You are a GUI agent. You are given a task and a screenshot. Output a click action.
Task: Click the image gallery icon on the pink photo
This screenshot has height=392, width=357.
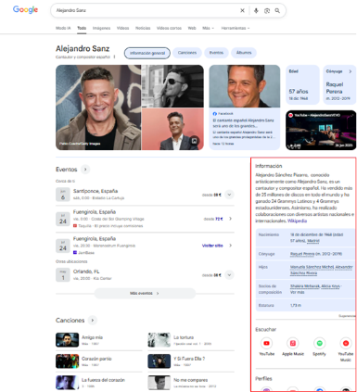194,141
